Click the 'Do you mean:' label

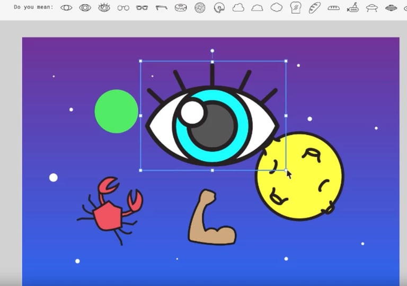point(34,7)
